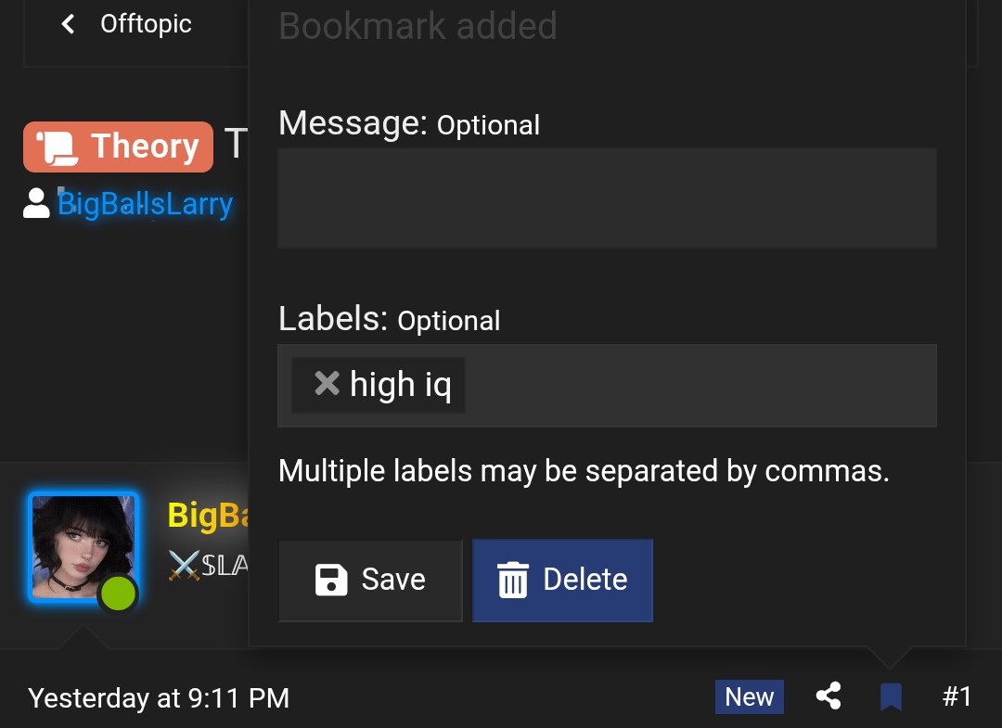The width and height of the screenshot is (1002, 728).
Task: Click the green online status indicator
Action: click(x=118, y=594)
